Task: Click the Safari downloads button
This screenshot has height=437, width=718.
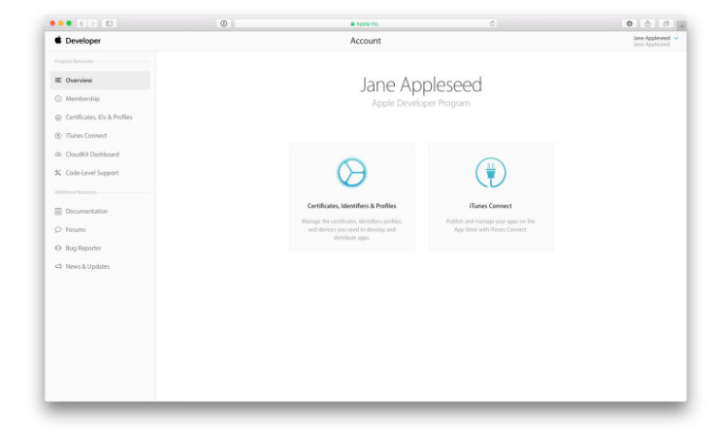Action: (x=630, y=23)
